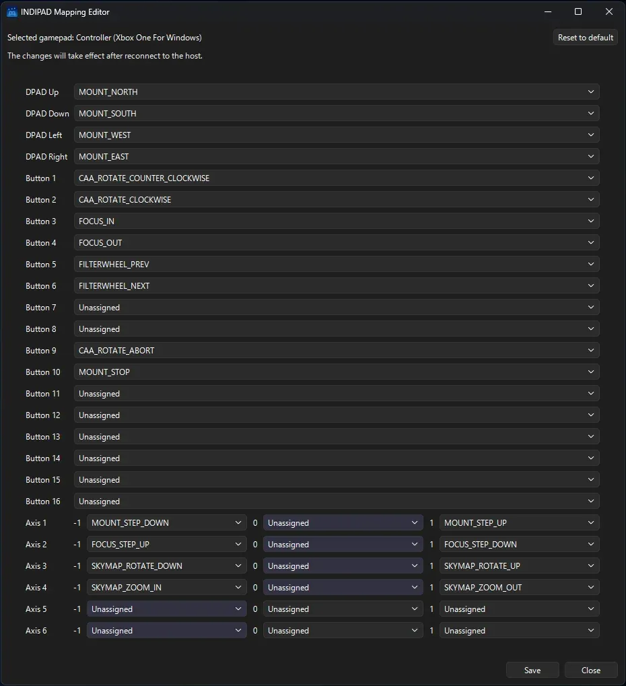Click the 'Button 10' row label
Viewport: 626px width, 686px height.
click(43, 372)
